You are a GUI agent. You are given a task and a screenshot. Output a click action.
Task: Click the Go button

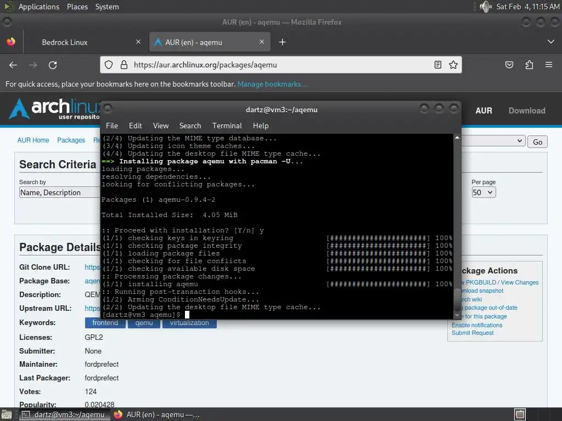[537, 142]
